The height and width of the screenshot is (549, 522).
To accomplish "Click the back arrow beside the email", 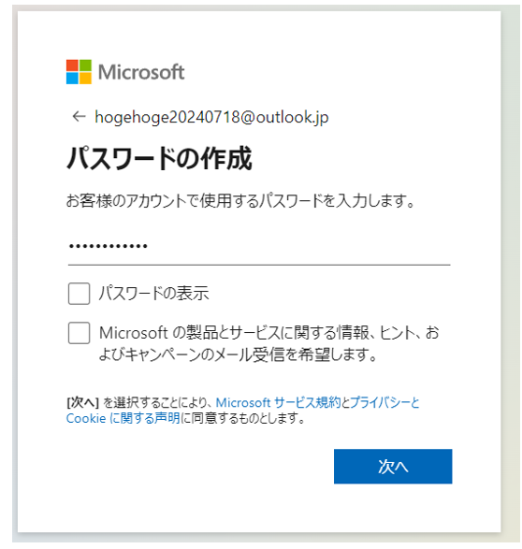I will coord(79,116).
